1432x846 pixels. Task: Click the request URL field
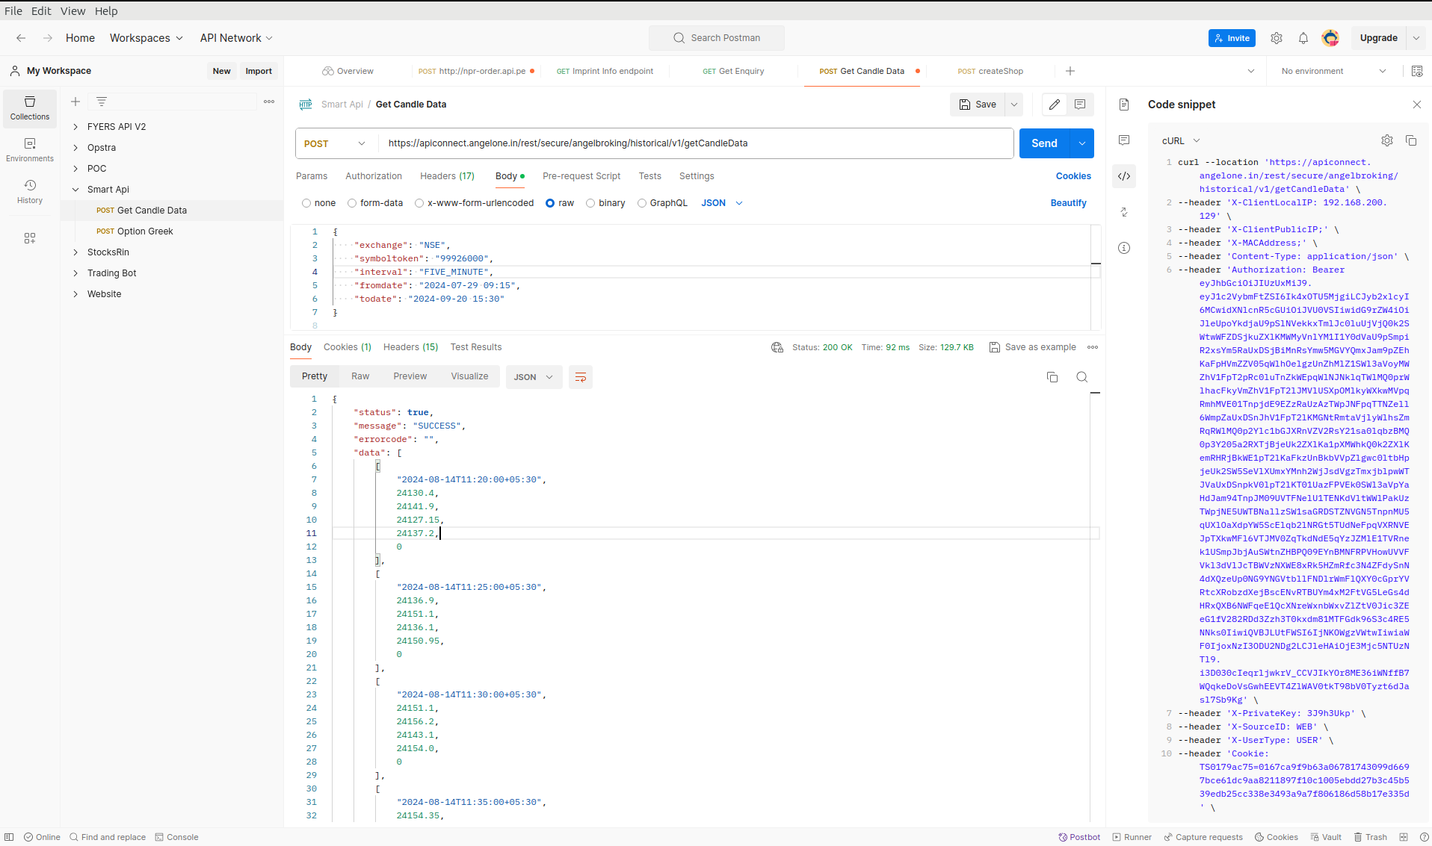[695, 143]
